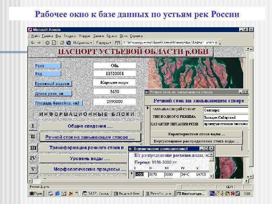This screenshot has width=272, height=204.
Task: Click the record selector arrow in Речной сток form
Action: [x=148, y=108]
